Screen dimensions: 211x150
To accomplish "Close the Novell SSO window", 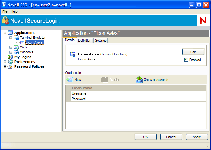I will click(x=206, y=5).
